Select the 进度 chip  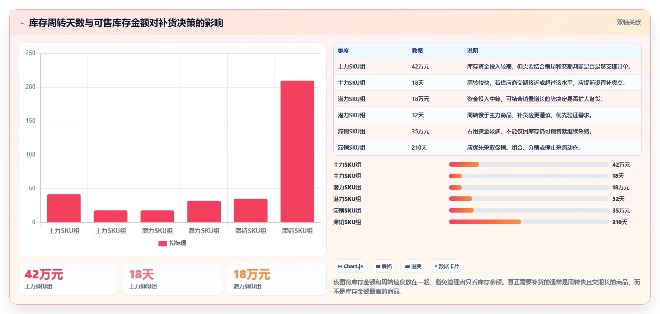(413, 266)
